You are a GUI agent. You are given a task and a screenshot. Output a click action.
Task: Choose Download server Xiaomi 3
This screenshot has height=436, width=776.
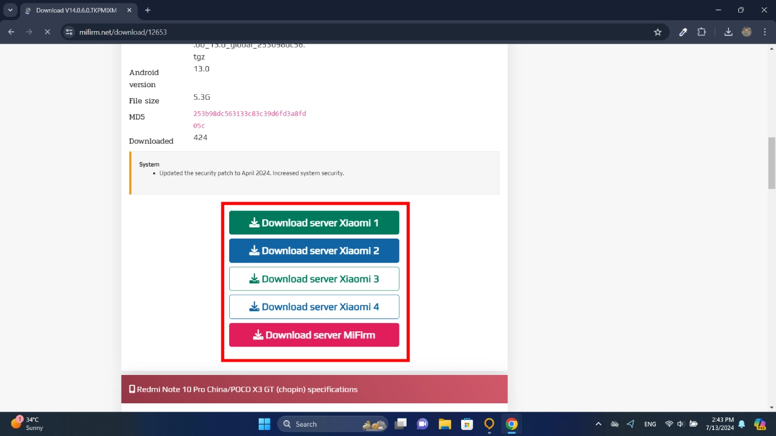(314, 279)
